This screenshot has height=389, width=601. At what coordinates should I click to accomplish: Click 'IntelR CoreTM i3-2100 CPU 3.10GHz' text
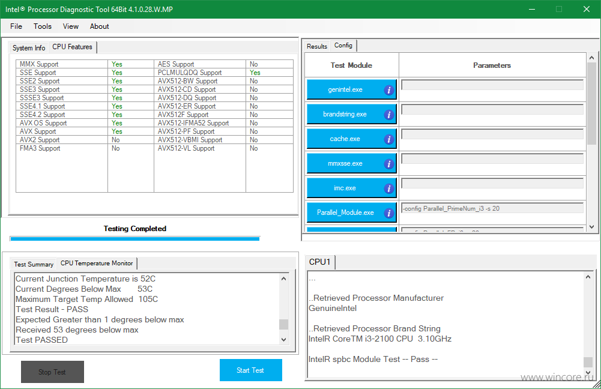380,339
